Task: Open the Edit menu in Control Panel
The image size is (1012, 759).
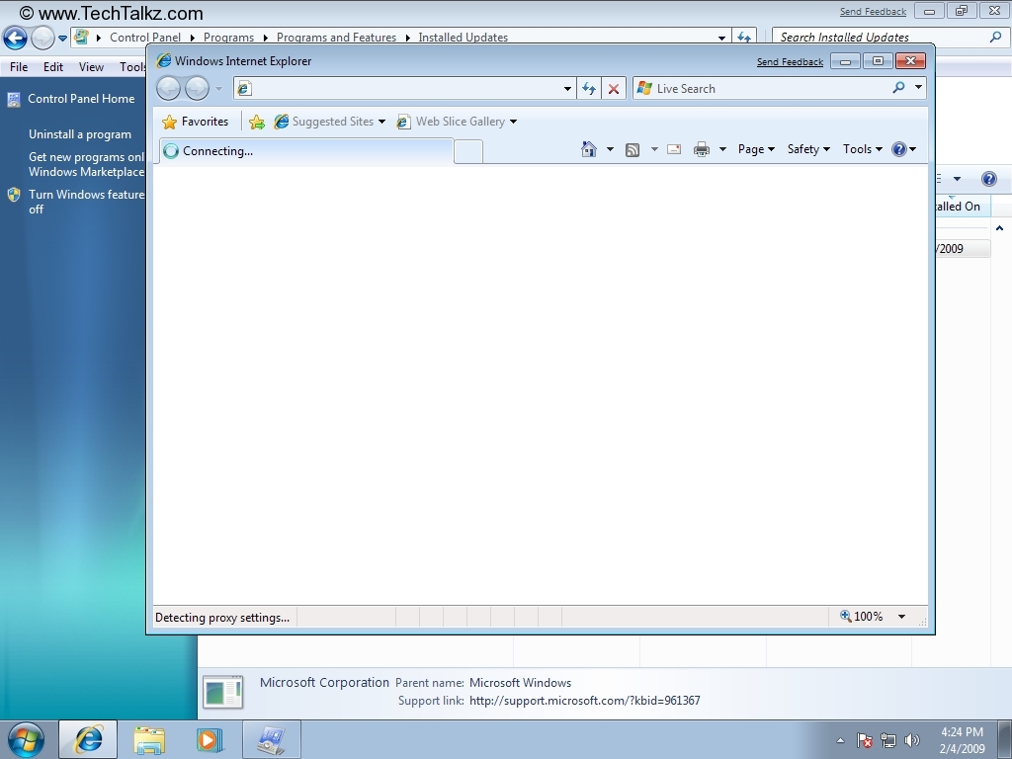Action: (x=53, y=67)
